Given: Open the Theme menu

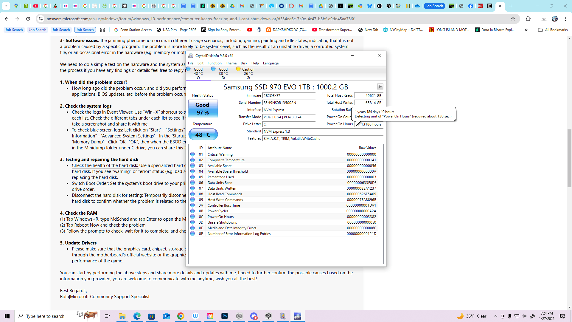Looking at the screenshot, I should click(231, 63).
